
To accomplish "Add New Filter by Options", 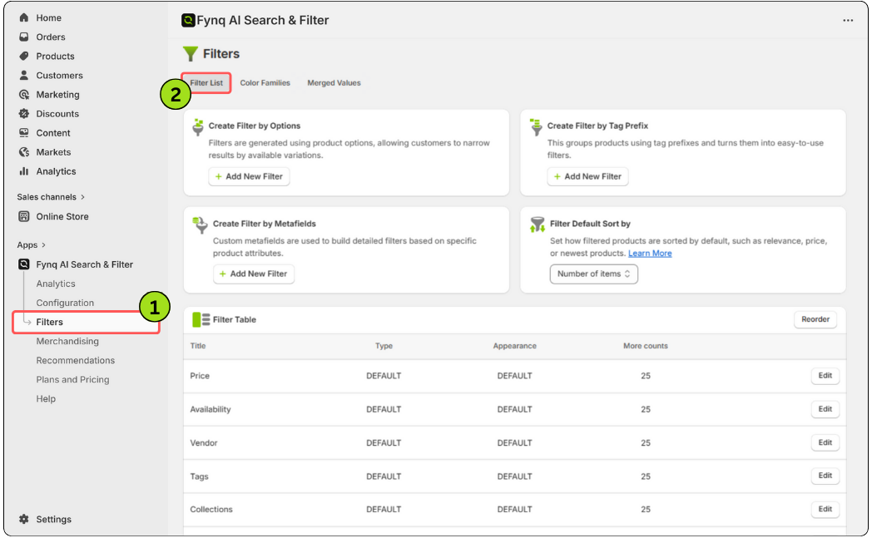I will (x=249, y=176).
